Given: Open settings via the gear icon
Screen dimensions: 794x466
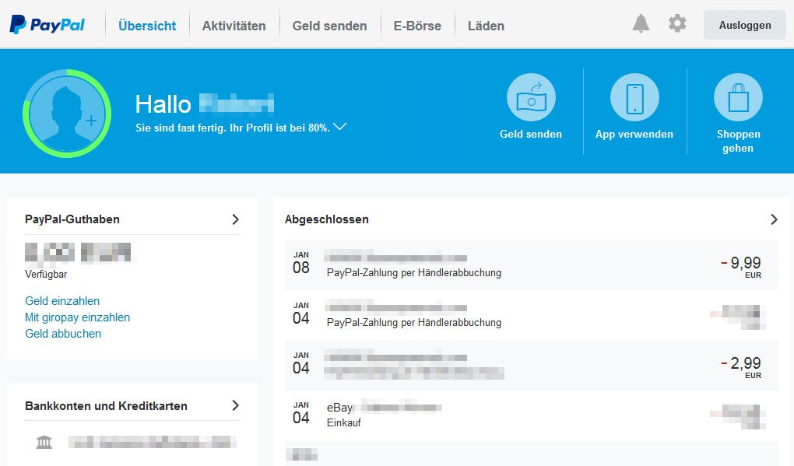Looking at the screenshot, I should (x=677, y=24).
